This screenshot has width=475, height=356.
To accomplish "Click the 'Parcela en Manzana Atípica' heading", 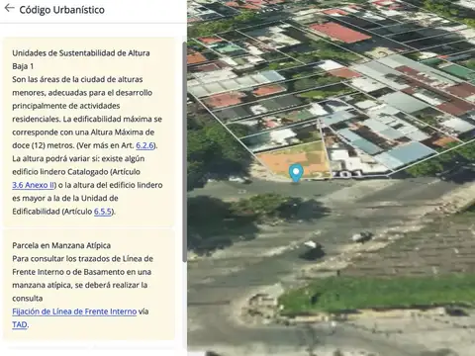I will point(61,245).
